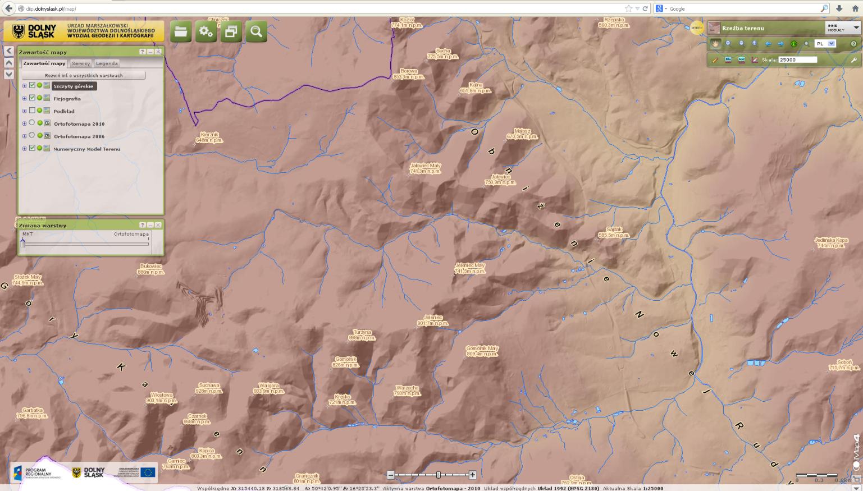The height and width of the screenshot is (491, 863).
Task: Click the eraser clear drawings tool
Action: point(755,59)
